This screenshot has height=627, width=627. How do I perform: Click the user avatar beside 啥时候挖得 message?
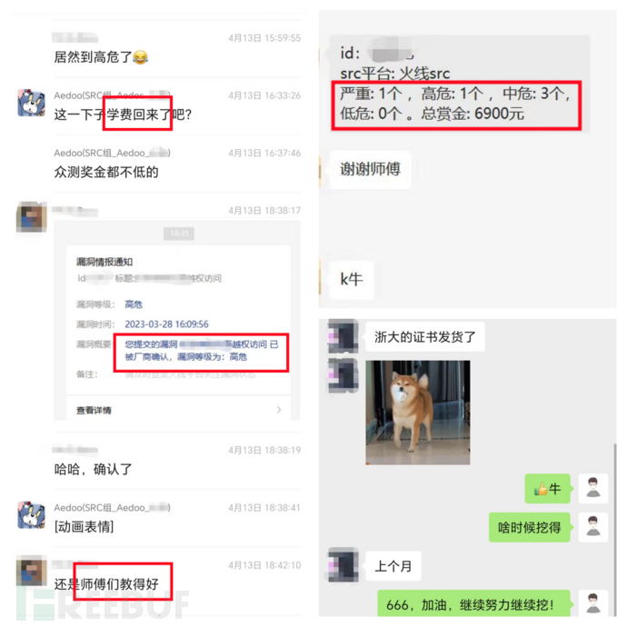coord(593,527)
